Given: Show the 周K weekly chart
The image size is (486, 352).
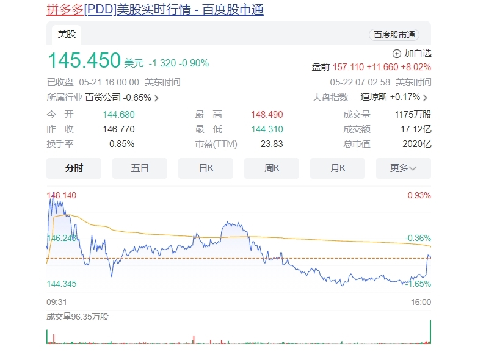Looking at the screenshot, I should pos(272,168).
